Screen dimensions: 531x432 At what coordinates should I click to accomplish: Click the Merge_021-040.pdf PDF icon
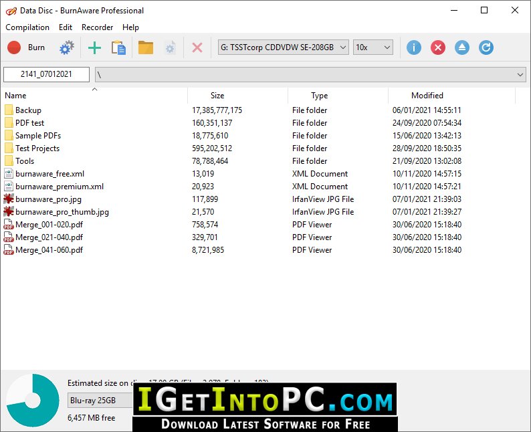[9, 237]
